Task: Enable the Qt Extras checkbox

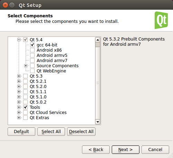Action: coord(25,118)
